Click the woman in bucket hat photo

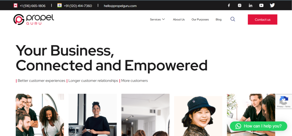[x=198, y=116]
